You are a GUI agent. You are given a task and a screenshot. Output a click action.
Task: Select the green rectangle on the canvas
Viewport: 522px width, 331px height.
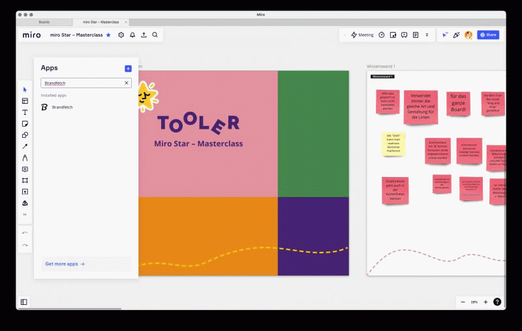(x=313, y=134)
